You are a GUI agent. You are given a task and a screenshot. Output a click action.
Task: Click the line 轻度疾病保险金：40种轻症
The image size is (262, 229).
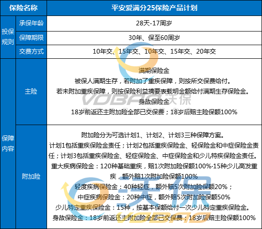(153, 187)
